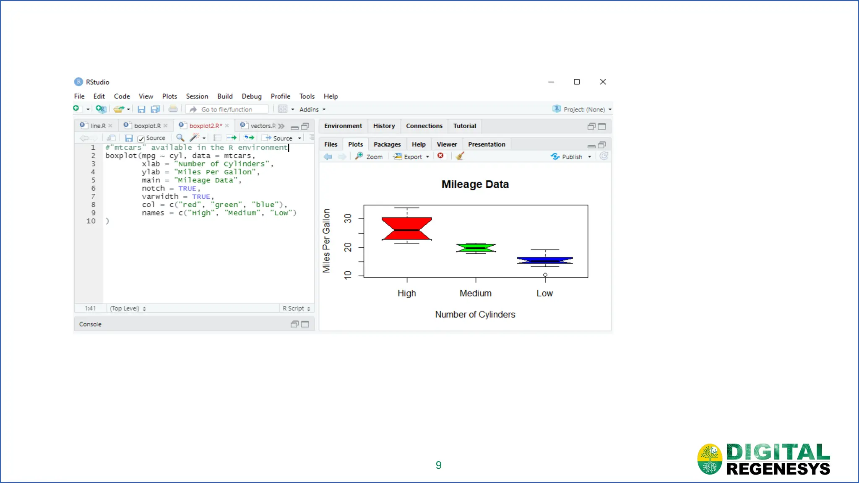Click the Run current line icon

tap(232, 138)
